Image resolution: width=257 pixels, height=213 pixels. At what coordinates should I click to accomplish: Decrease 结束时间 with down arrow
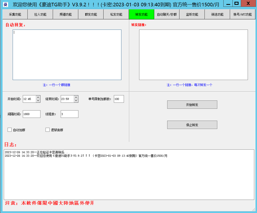tap(76, 101)
